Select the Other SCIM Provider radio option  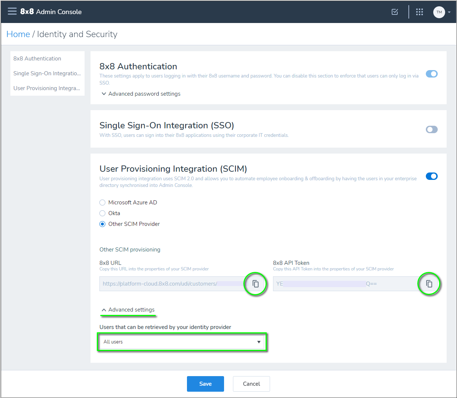pos(102,224)
